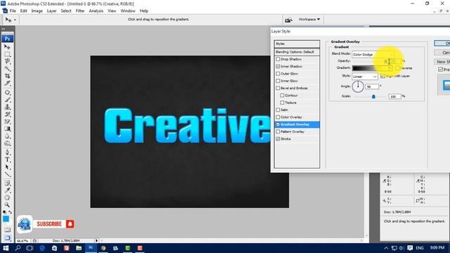The width and height of the screenshot is (450, 253).
Task: Select the Magic Wand tool
Action: tap(8, 69)
